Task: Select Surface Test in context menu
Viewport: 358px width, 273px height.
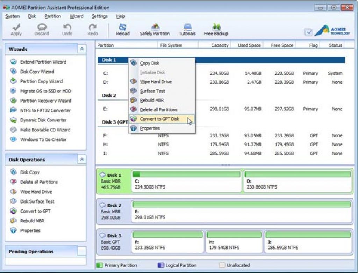Action: tap(162, 91)
